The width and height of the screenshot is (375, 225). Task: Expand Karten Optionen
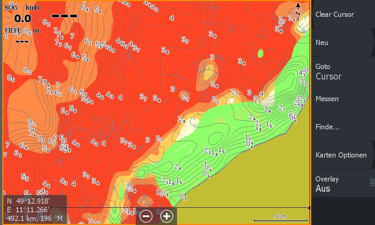342,155
